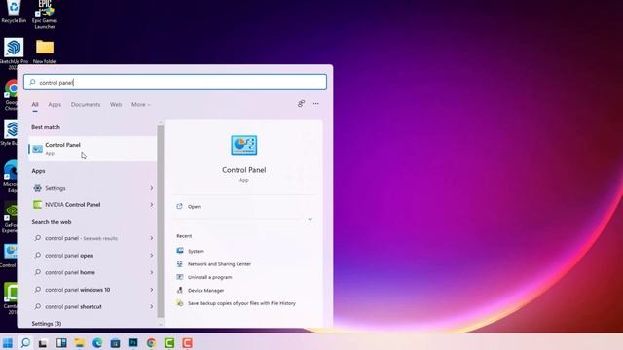Select the All search tab

coord(35,104)
